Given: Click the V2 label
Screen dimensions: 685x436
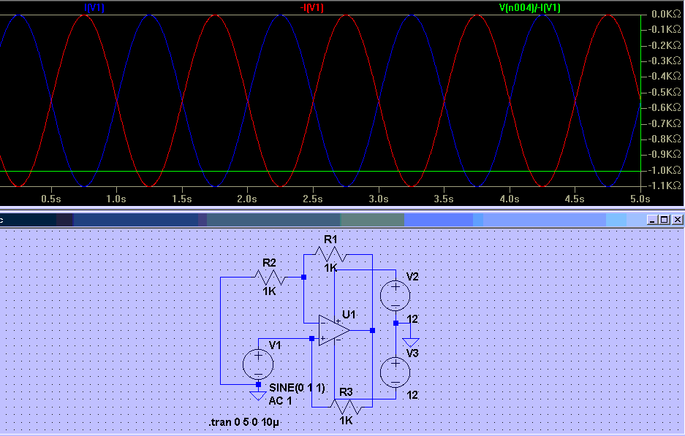Looking at the screenshot, I should [412, 277].
